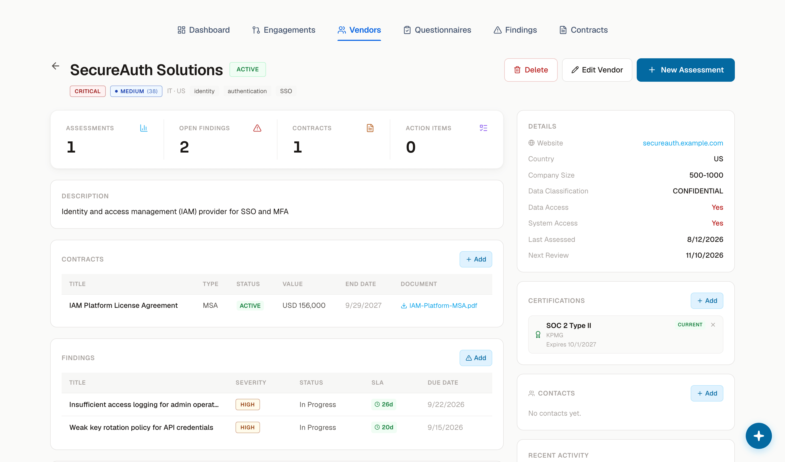
Task: Click the Questionnaires clipboard icon
Action: coord(407,30)
